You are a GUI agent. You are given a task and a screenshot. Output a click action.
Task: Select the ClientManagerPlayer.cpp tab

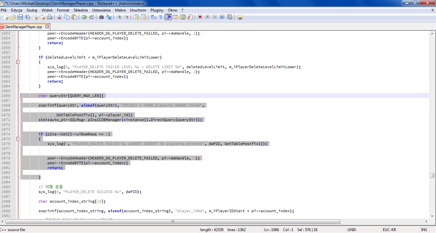[x=23, y=27]
